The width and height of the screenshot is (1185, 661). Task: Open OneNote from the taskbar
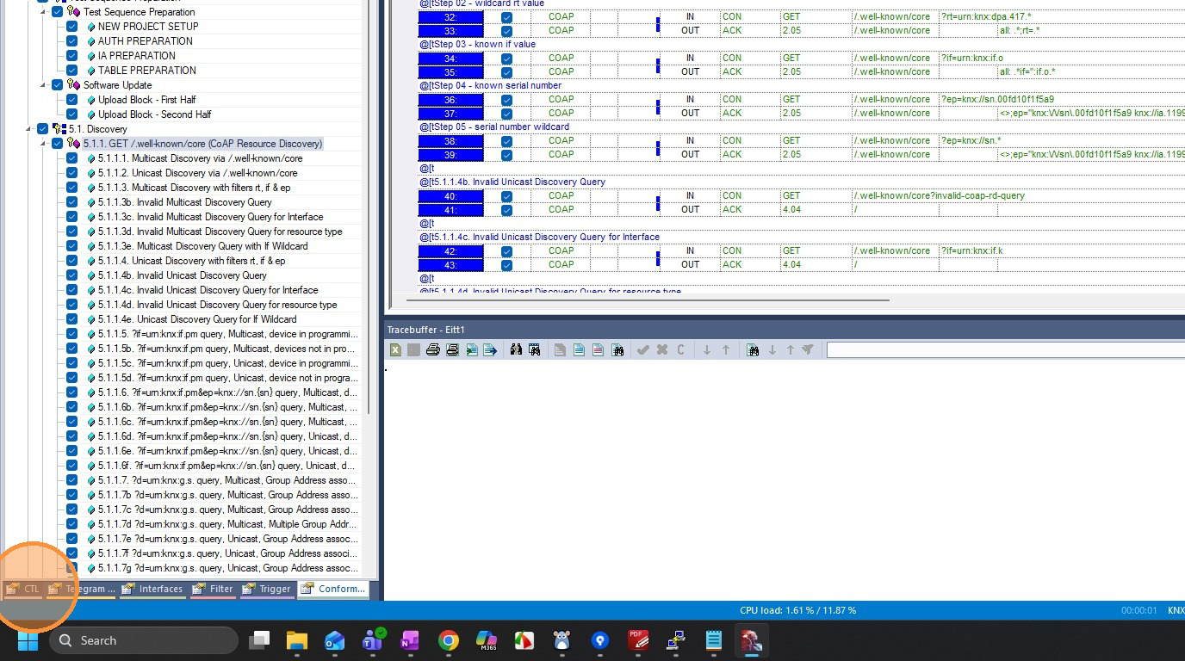coord(410,640)
